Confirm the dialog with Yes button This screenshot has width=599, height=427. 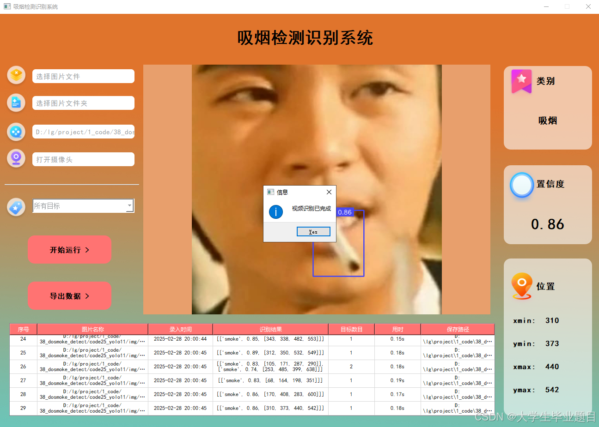point(313,232)
